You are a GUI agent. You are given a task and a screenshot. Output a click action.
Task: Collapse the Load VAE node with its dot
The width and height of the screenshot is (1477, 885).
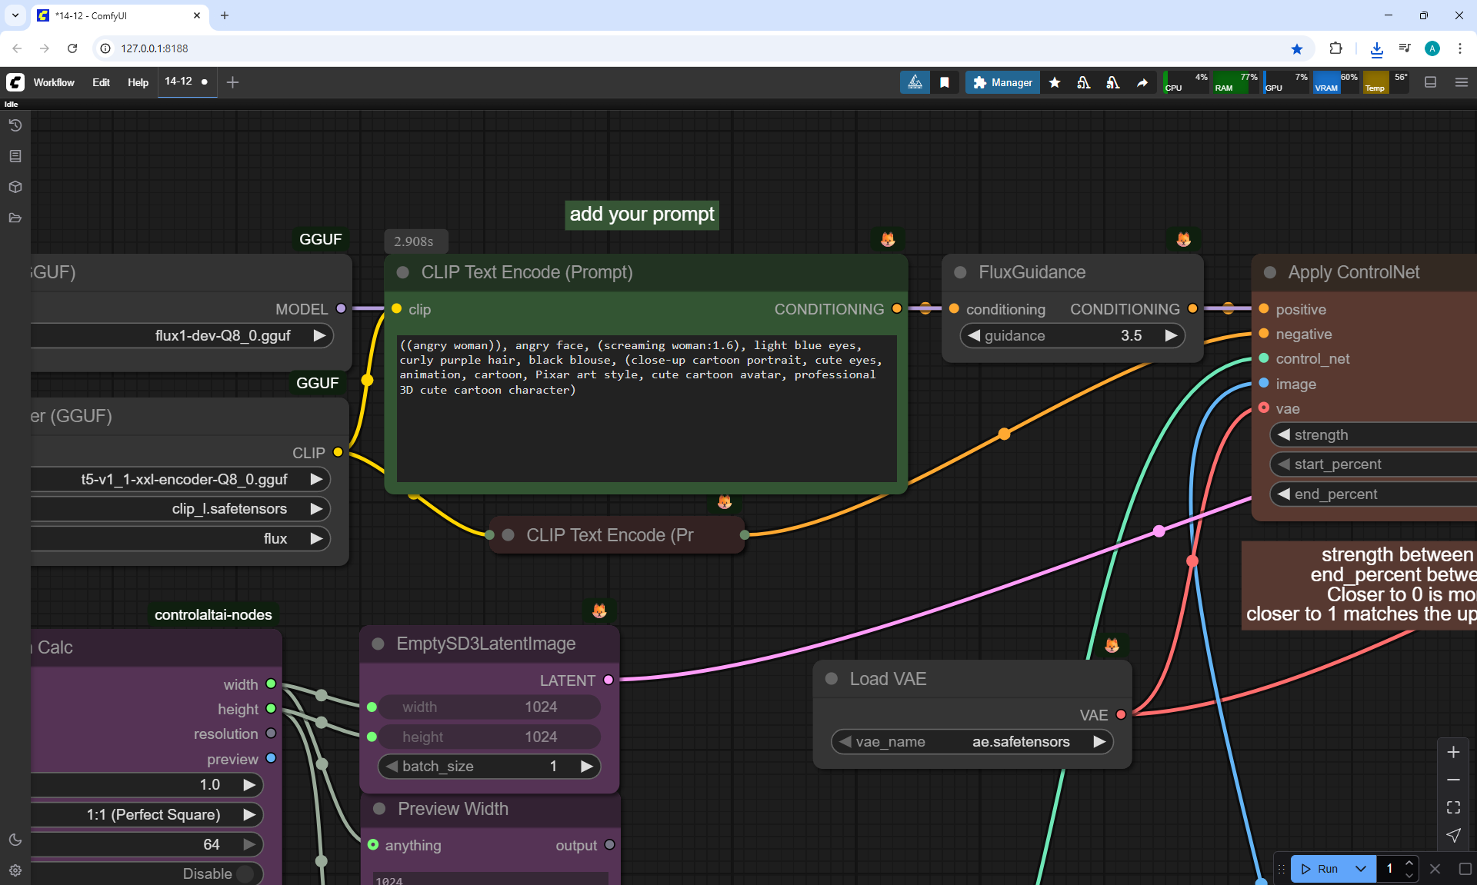(x=832, y=679)
